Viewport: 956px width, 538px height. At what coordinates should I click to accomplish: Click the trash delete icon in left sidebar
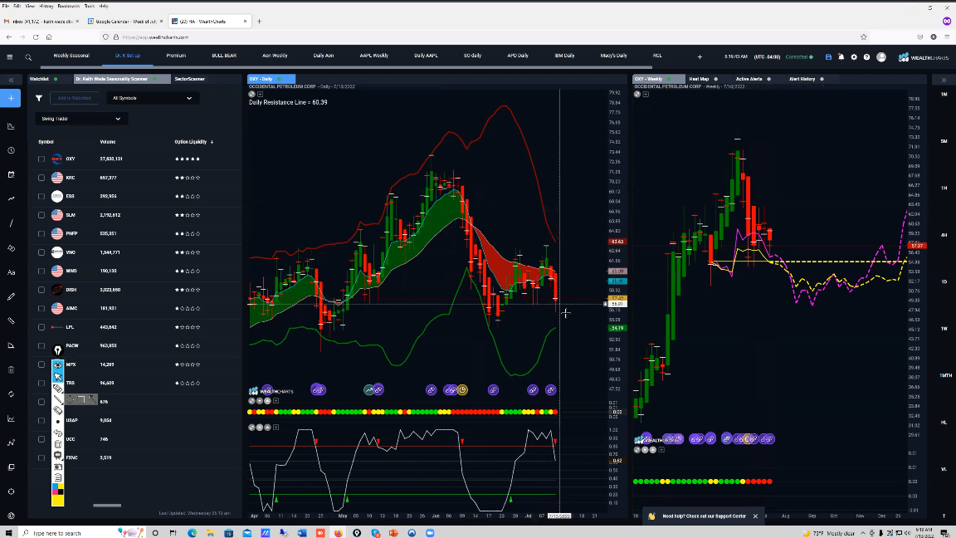tap(11, 369)
